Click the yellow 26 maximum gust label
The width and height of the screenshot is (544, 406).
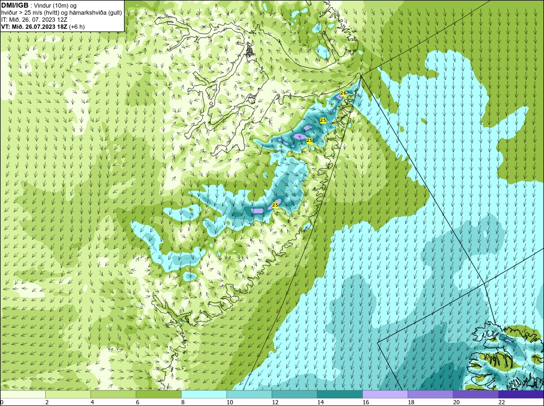coord(343,93)
